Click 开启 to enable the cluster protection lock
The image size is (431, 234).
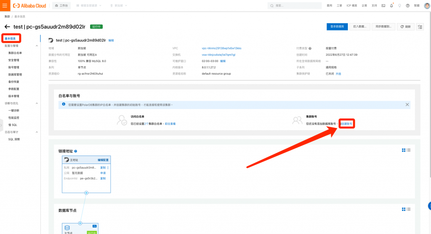click(338, 74)
